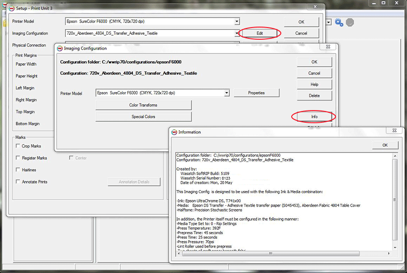Close the main application window

pyautogui.click(x=397, y=3)
